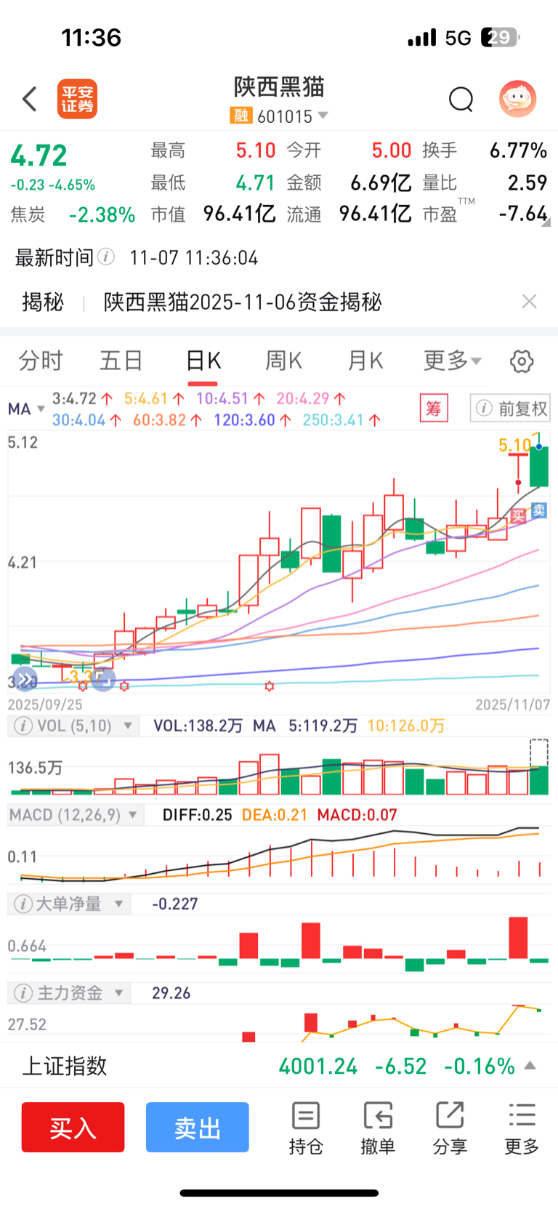The height and width of the screenshot is (1209, 558).
Task: Expand the 主力资金 indicator dropdown
Action: 118,993
